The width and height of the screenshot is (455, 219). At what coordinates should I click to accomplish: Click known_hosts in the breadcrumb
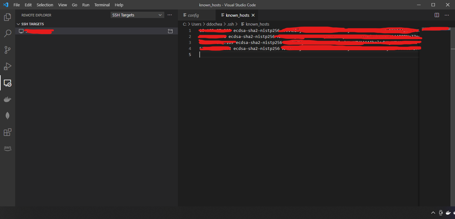click(258, 24)
